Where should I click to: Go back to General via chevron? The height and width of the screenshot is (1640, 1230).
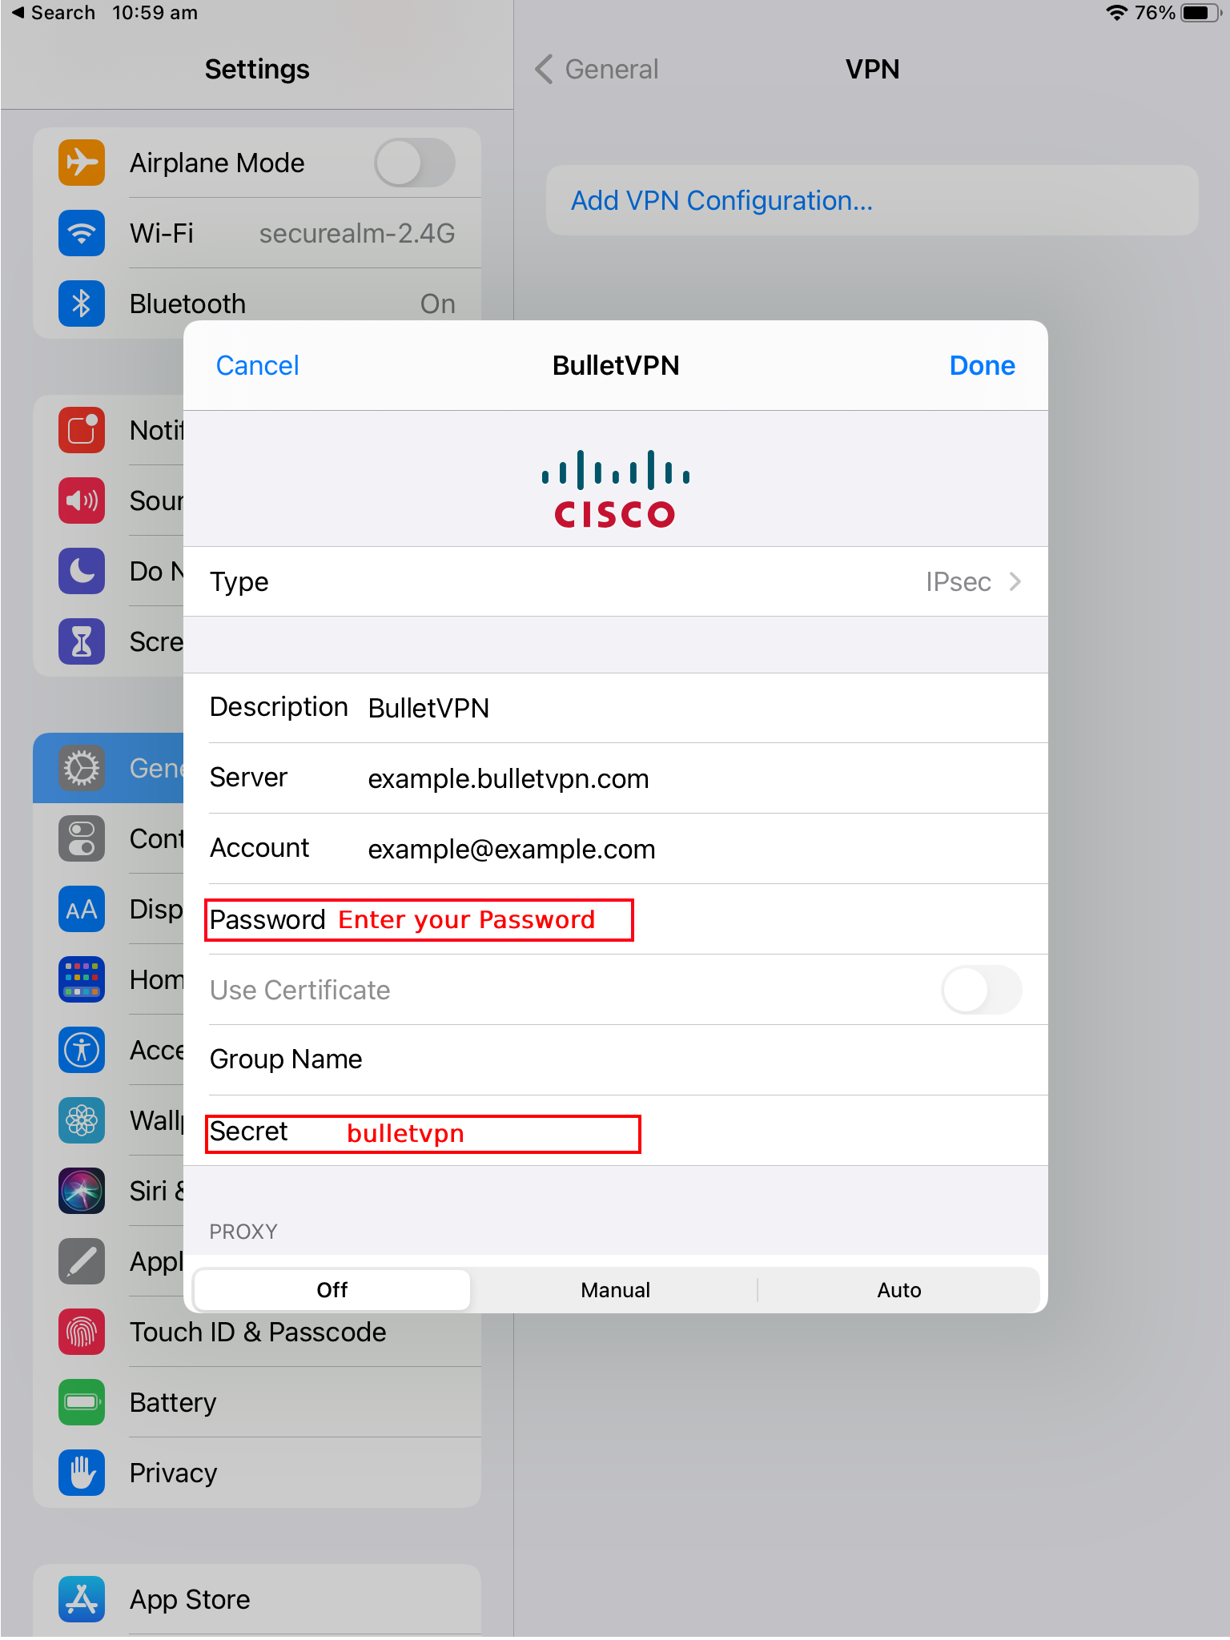(x=545, y=69)
